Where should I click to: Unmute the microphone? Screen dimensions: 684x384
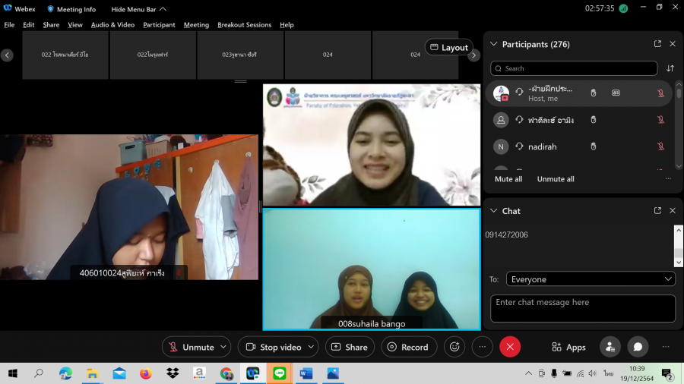tap(191, 347)
